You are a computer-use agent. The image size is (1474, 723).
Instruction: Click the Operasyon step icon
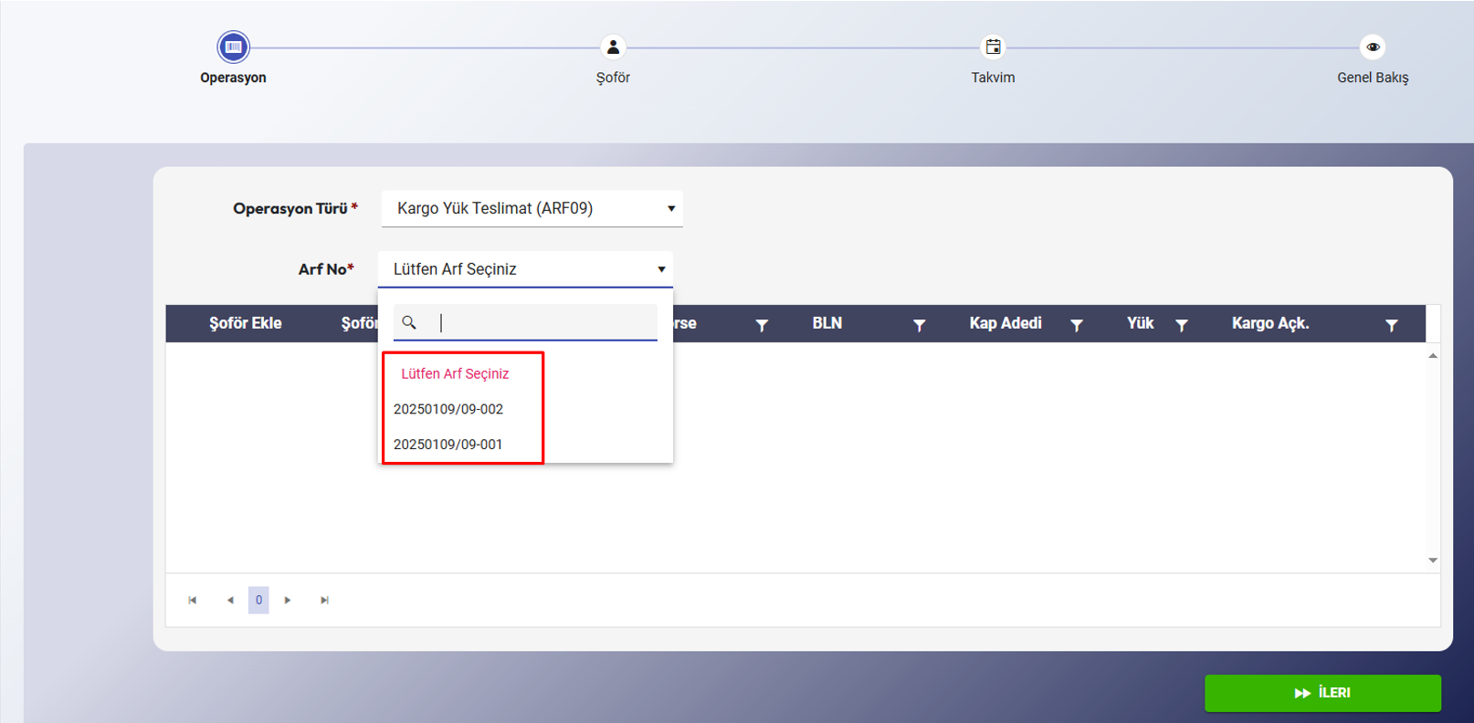coord(233,47)
